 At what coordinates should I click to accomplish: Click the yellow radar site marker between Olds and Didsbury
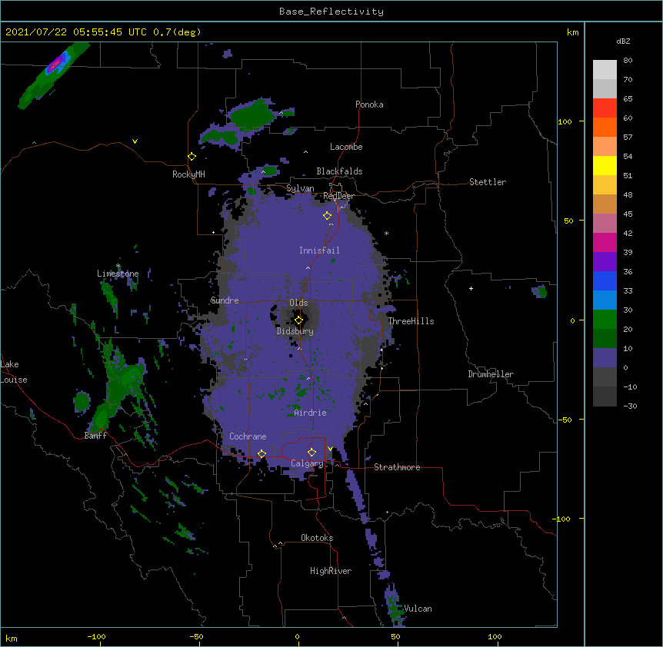click(298, 320)
